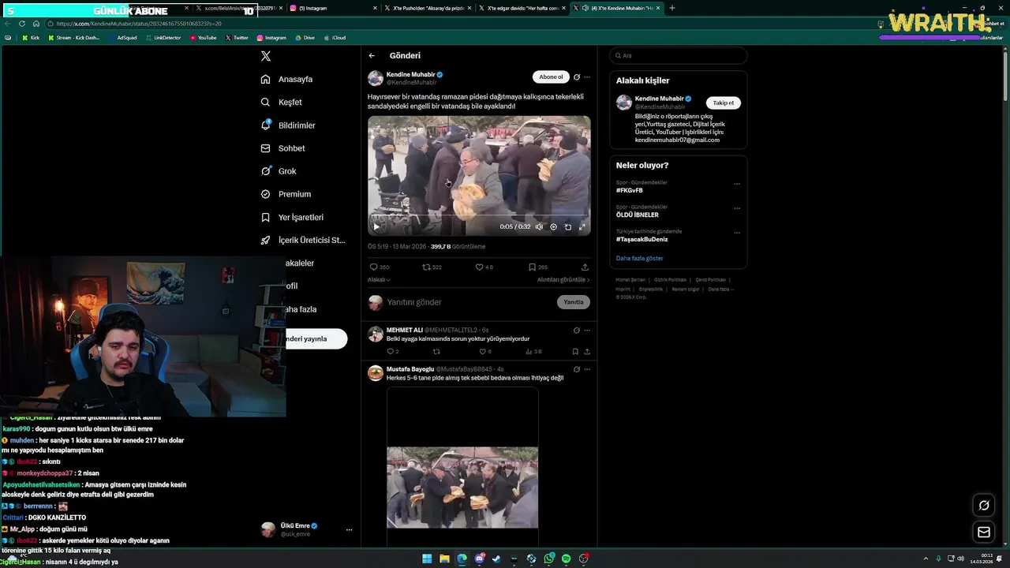Click messages floating button bottom right
Screen dimensions: 1010x568
[984, 532]
